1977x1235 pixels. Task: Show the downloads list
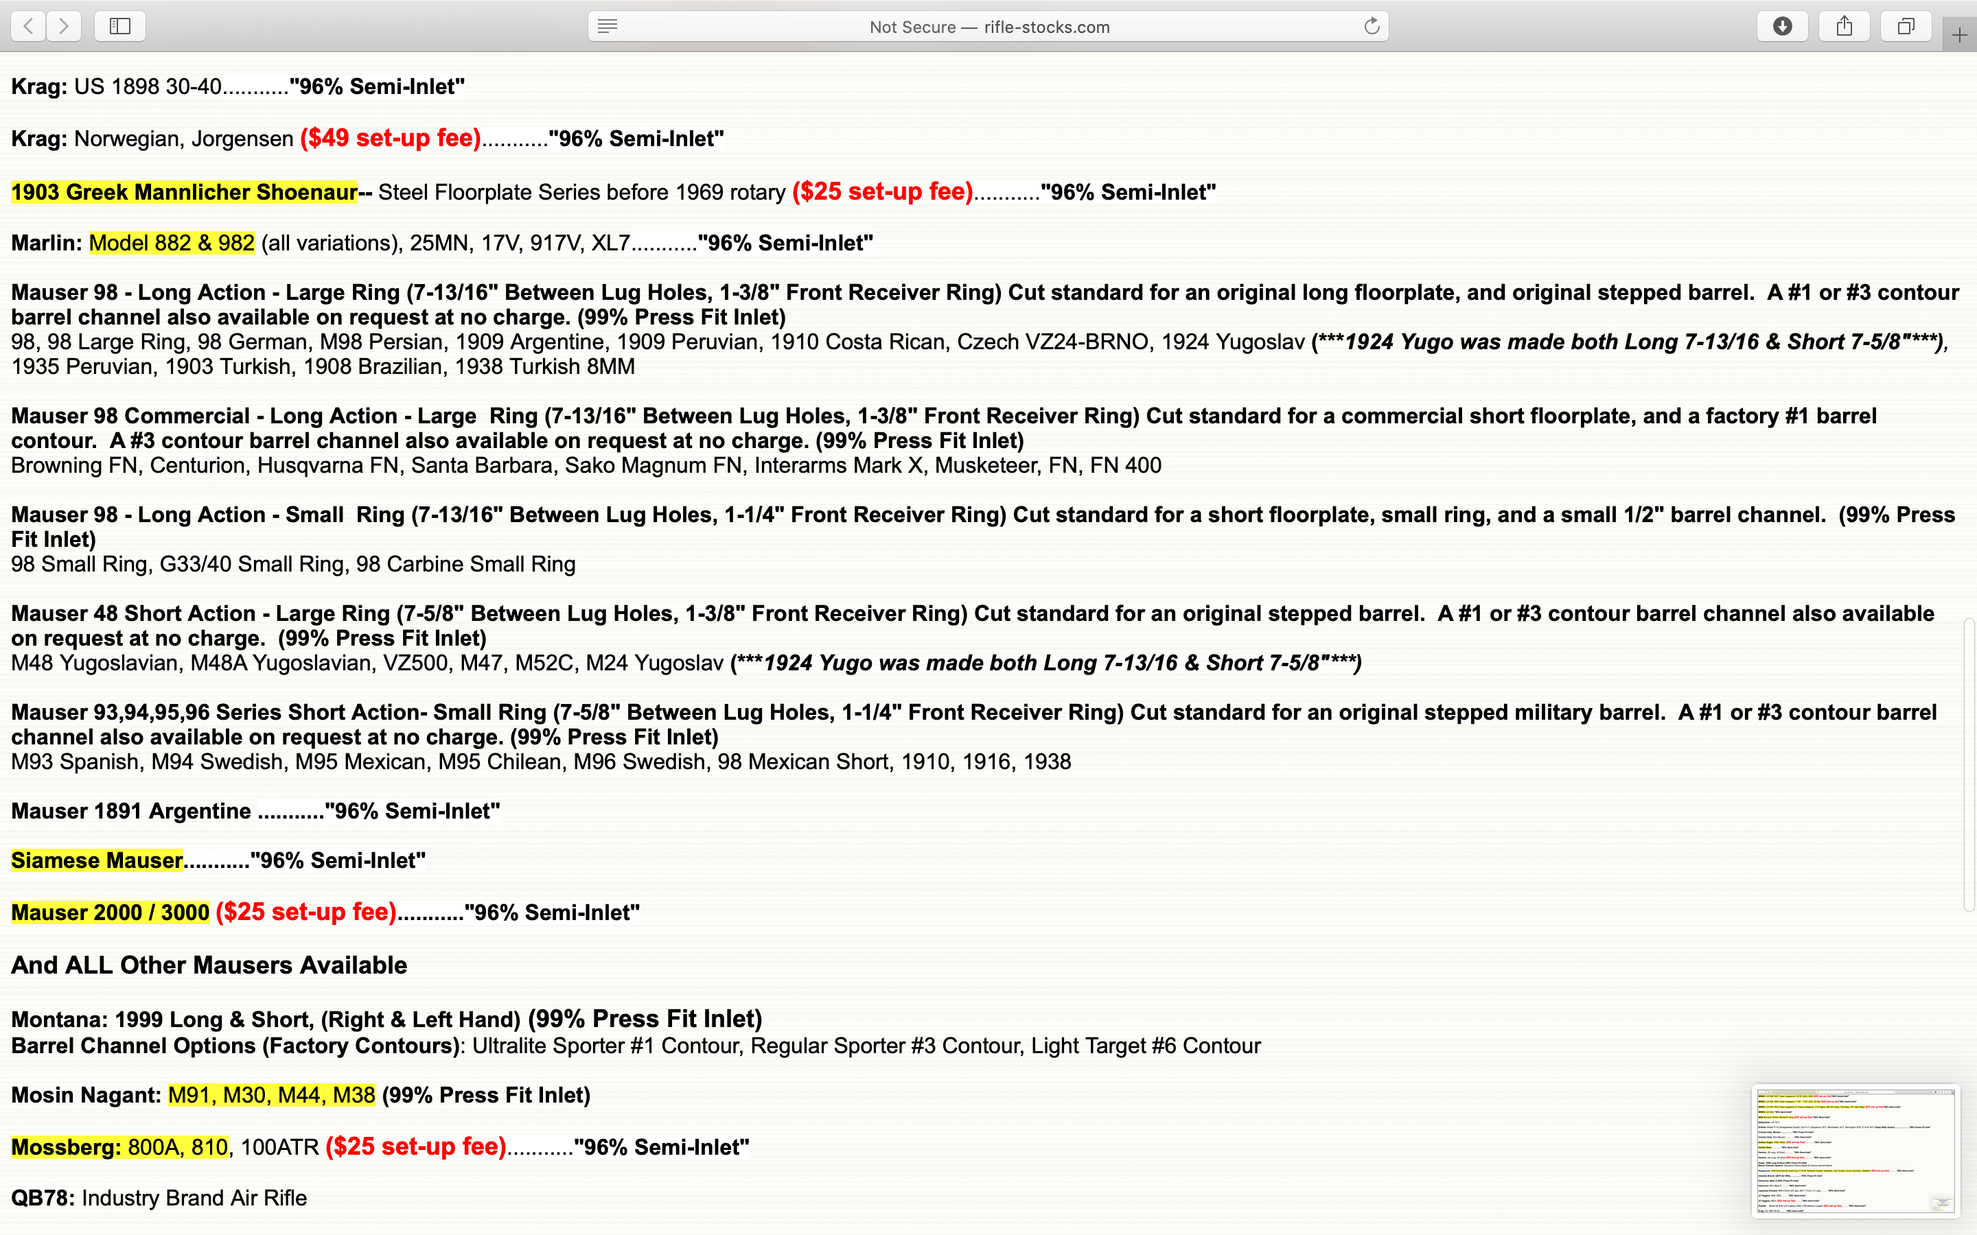pyautogui.click(x=1783, y=26)
